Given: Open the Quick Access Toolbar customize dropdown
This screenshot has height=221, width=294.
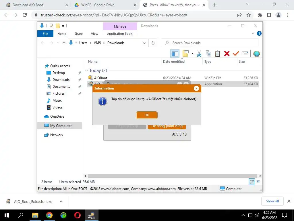Looking at the screenshot, I should (x=63, y=26).
